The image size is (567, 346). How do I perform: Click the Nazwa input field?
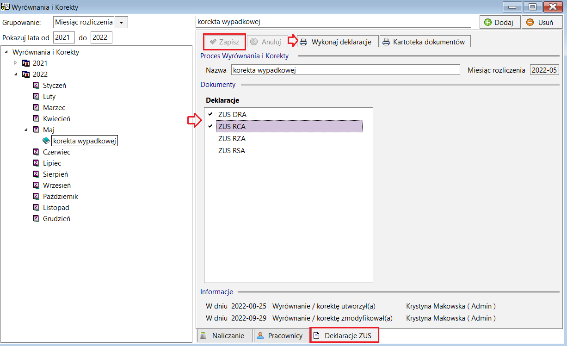point(345,70)
